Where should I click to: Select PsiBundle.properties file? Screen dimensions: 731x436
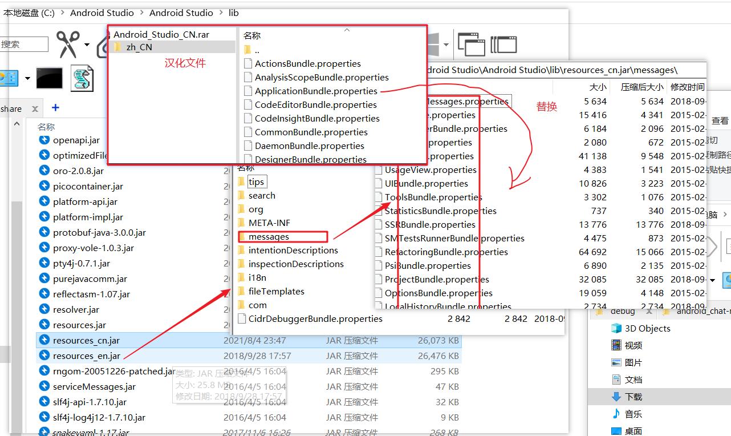423,265
